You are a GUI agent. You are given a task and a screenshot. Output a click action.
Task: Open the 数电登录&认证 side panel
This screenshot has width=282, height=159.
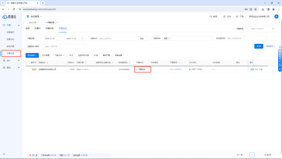[280, 60]
